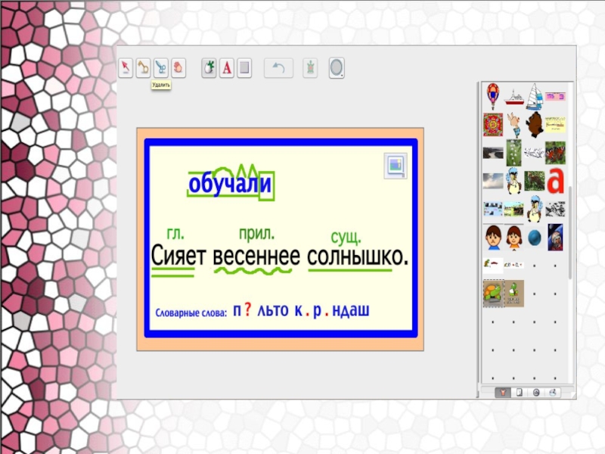Pick the brown bear character shape

[x=535, y=124]
